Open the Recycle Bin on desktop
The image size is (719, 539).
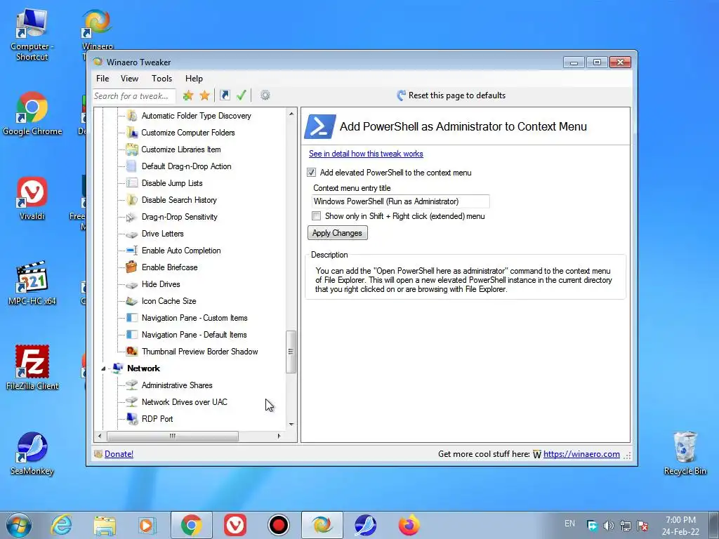click(x=685, y=453)
